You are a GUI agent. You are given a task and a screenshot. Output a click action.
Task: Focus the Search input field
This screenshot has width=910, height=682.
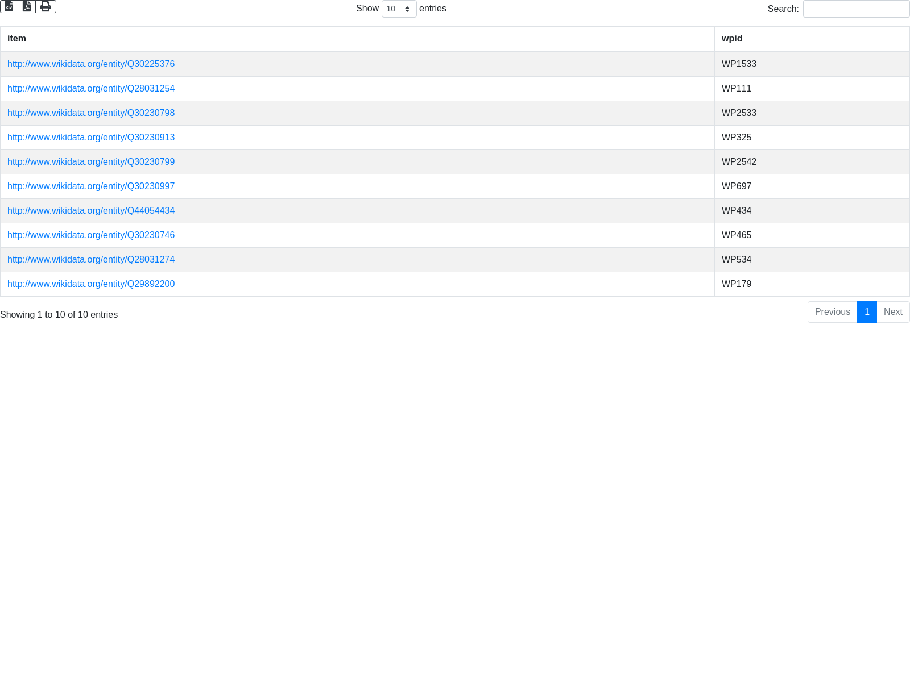click(856, 9)
